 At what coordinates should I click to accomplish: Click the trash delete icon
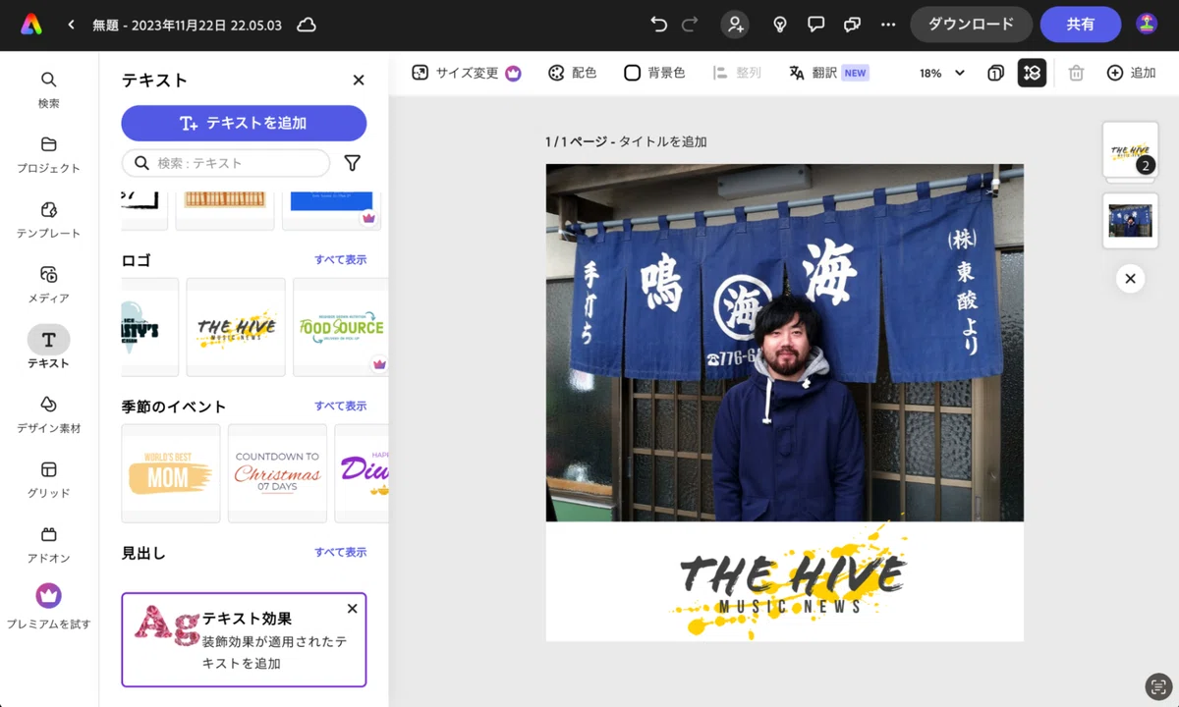(x=1076, y=73)
